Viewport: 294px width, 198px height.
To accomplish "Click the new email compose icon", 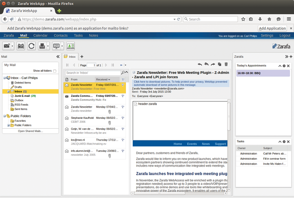I will [x=7, y=46].
